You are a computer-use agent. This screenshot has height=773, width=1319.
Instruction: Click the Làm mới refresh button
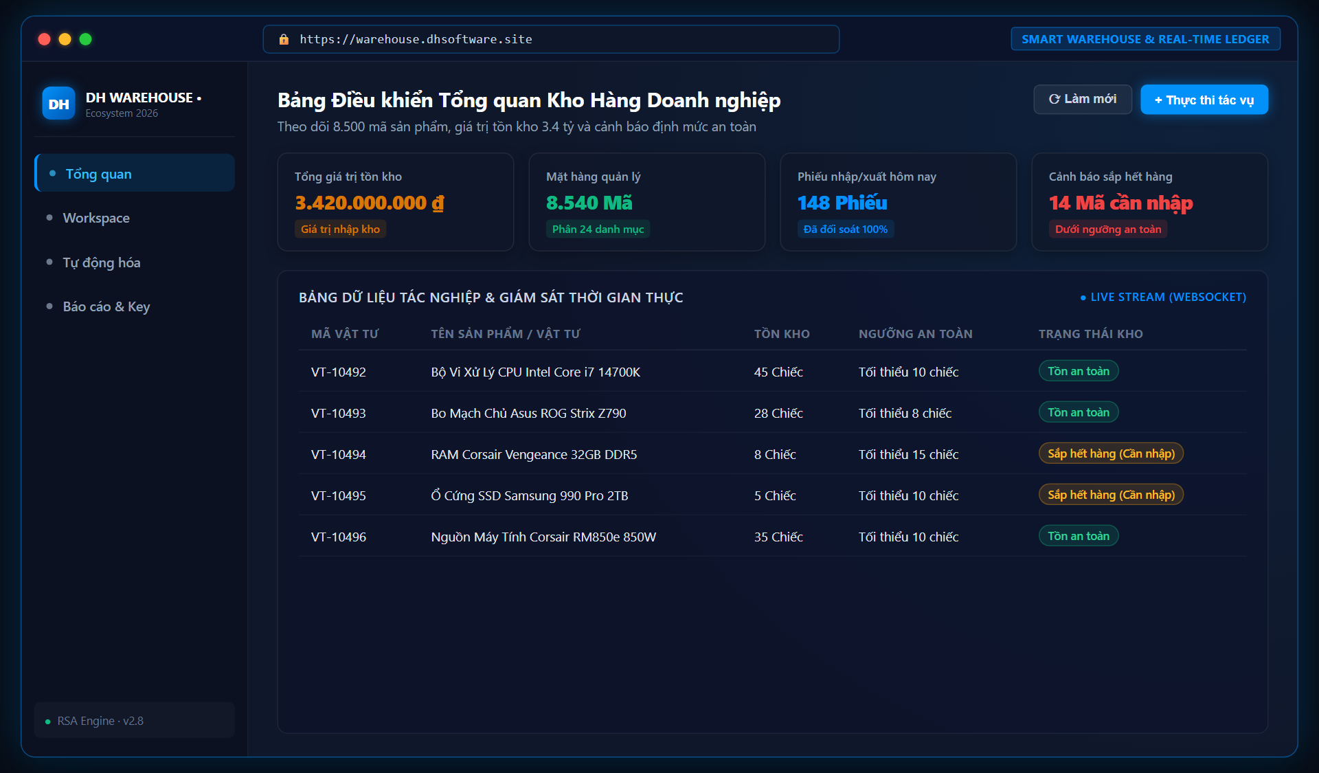click(1083, 100)
